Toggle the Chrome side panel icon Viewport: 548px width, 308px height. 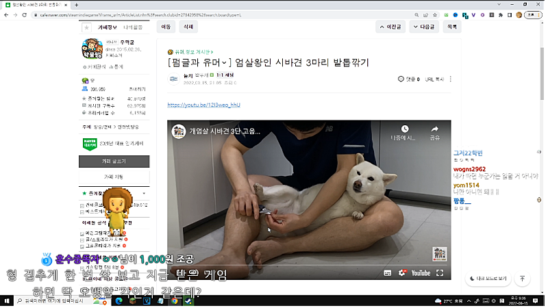[510, 15]
